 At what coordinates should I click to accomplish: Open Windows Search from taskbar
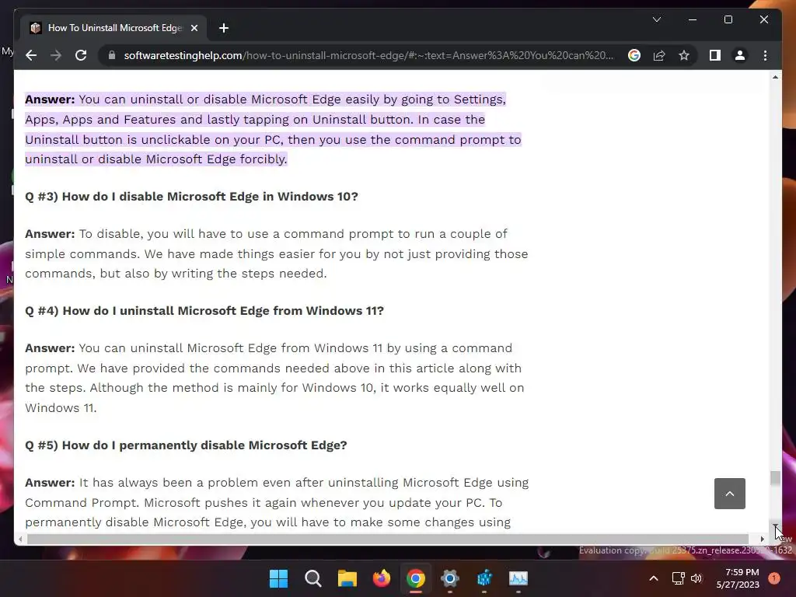(x=312, y=578)
